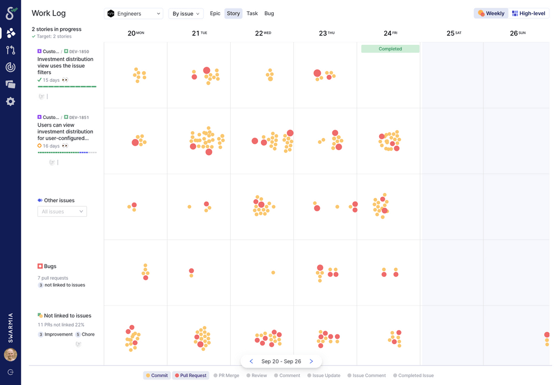Select the Bug tab filter
This screenshot has height=385, width=560.
click(x=269, y=13)
